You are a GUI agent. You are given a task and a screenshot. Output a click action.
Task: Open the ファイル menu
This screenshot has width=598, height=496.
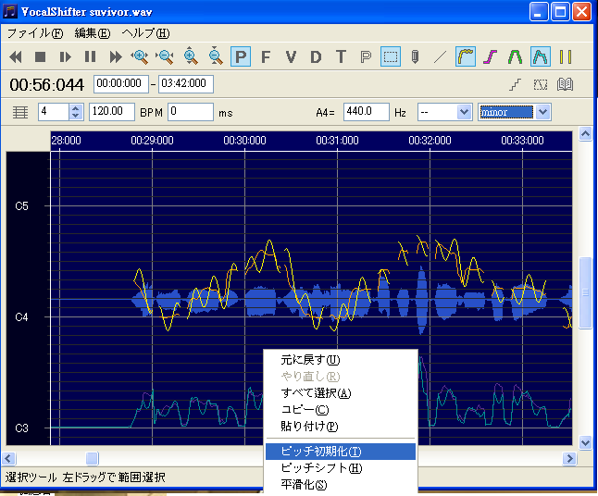35,33
